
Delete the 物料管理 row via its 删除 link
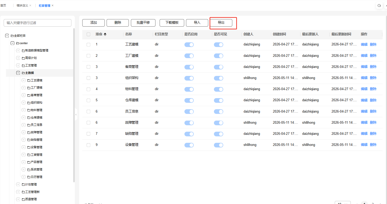[373, 89]
